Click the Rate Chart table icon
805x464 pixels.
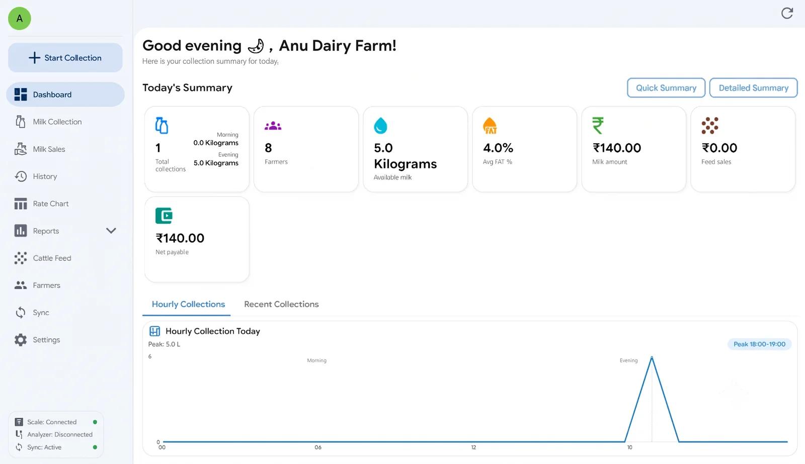click(x=21, y=204)
